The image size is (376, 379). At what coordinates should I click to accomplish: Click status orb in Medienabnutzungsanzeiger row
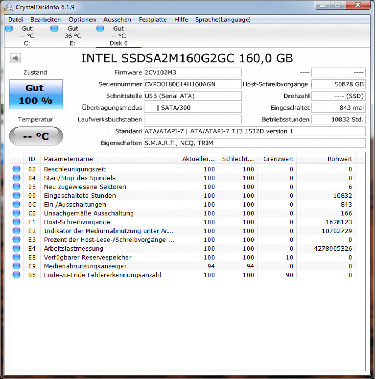coord(17,266)
